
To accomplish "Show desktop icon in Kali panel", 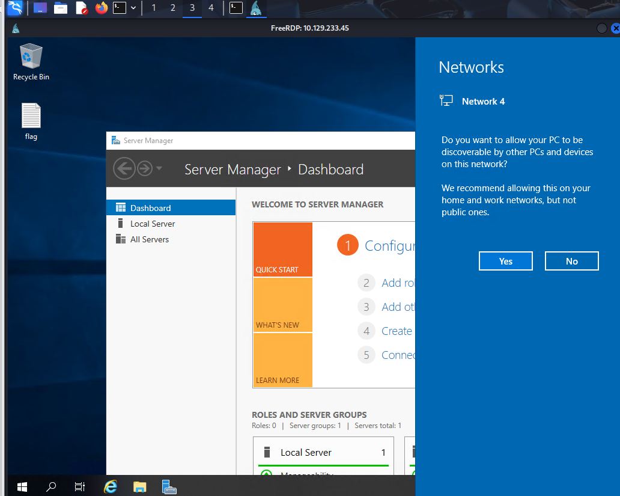I will pyautogui.click(x=40, y=8).
